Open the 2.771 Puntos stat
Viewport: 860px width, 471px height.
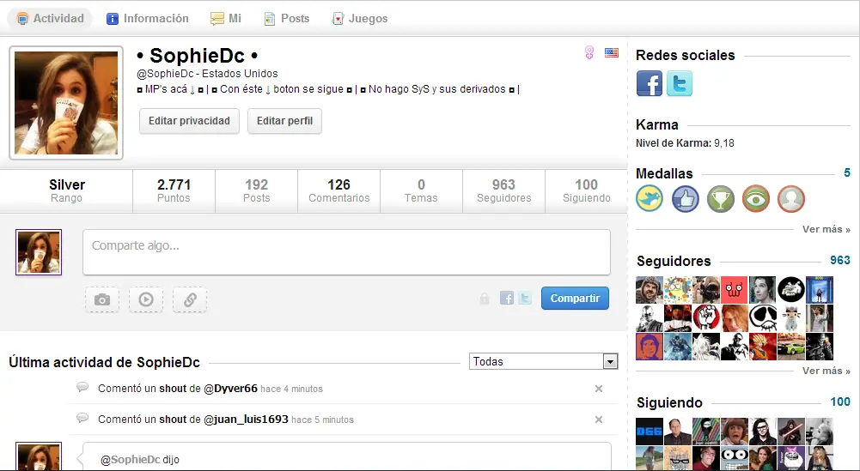[174, 190]
